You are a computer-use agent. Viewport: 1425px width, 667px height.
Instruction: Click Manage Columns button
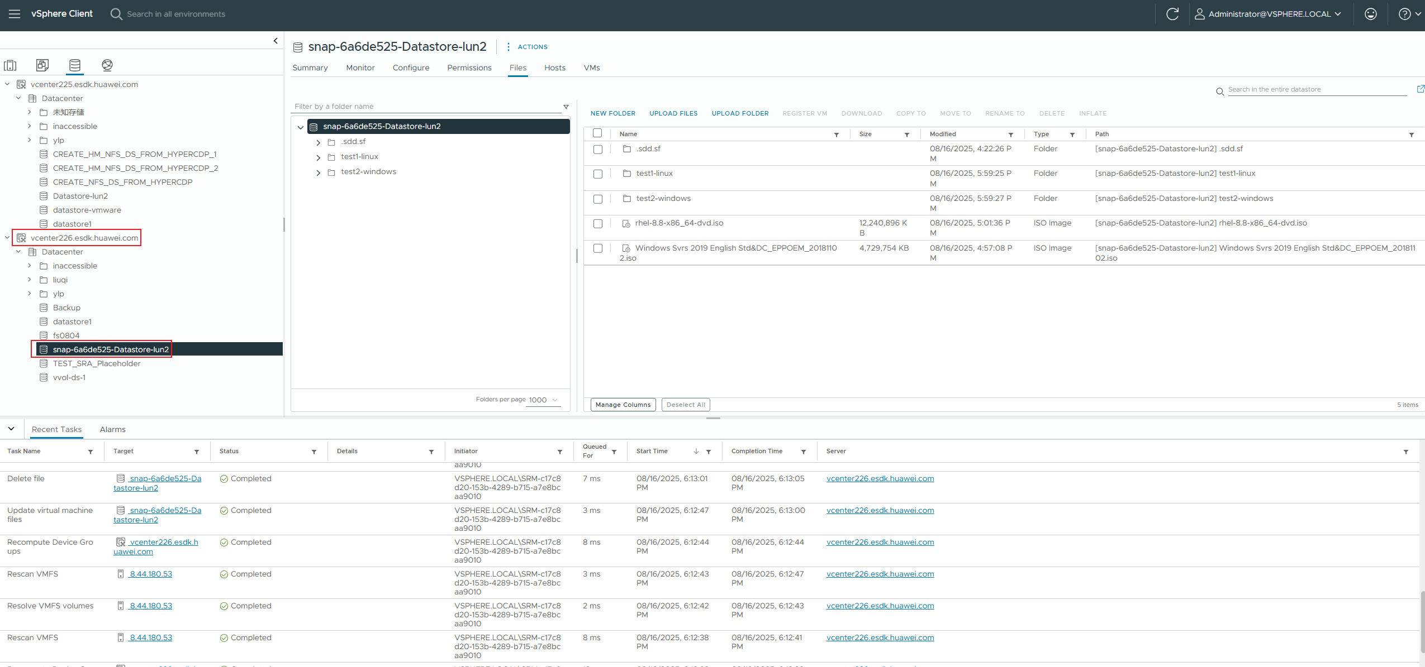tap(623, 405)
